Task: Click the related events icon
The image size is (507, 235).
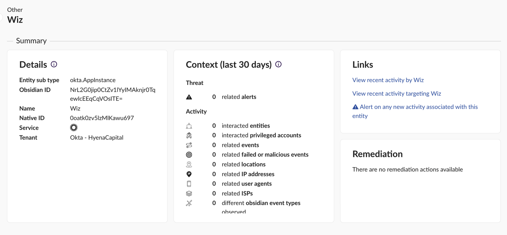Action: point(189,145)
